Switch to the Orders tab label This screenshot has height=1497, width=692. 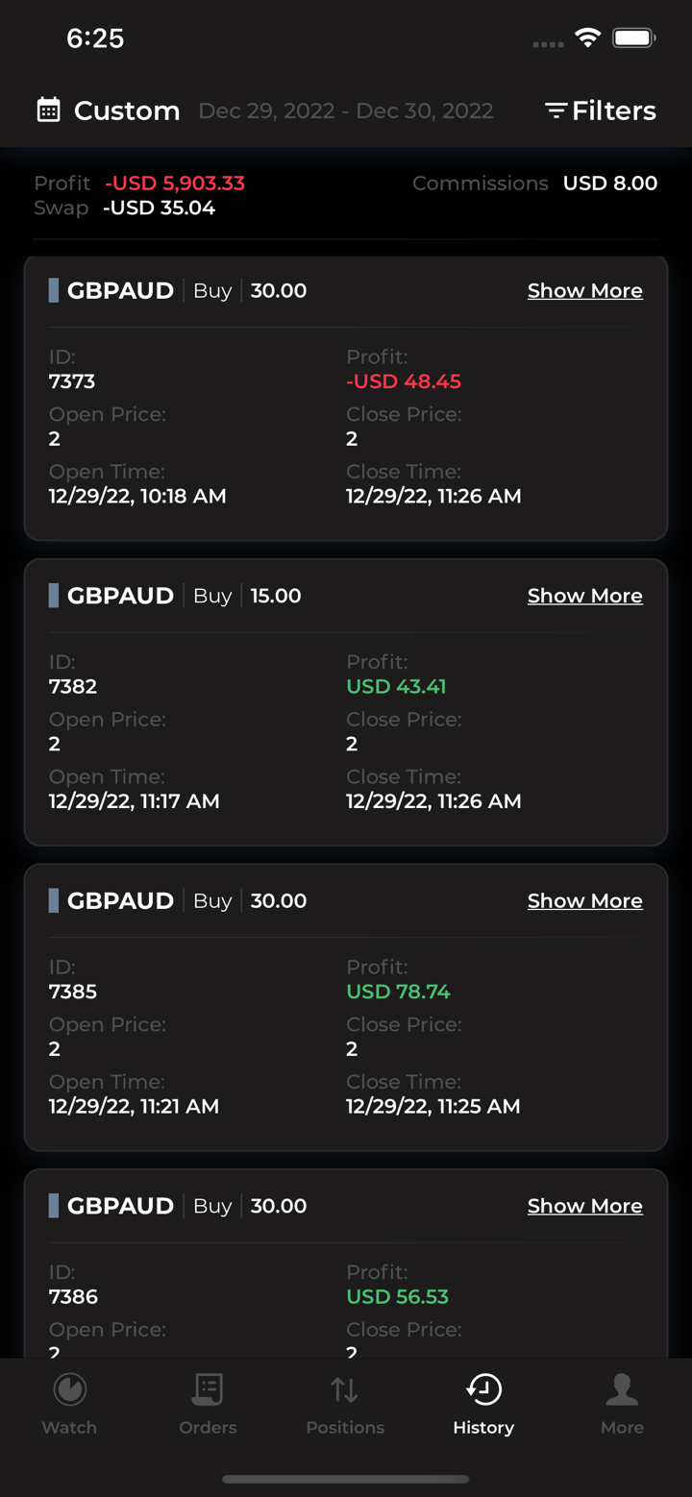pos(208,1428)
